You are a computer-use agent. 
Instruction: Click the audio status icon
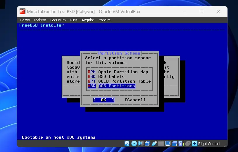[141, 143]
